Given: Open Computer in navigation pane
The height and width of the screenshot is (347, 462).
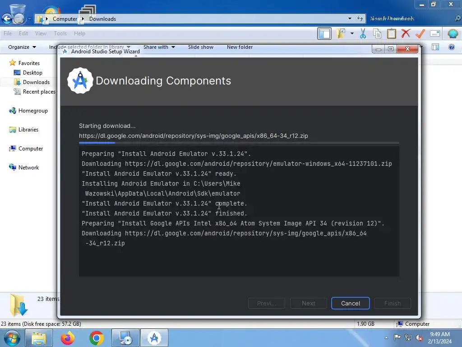Looking at the screenshot, I should pyautogui.click(x=31, y=148).
